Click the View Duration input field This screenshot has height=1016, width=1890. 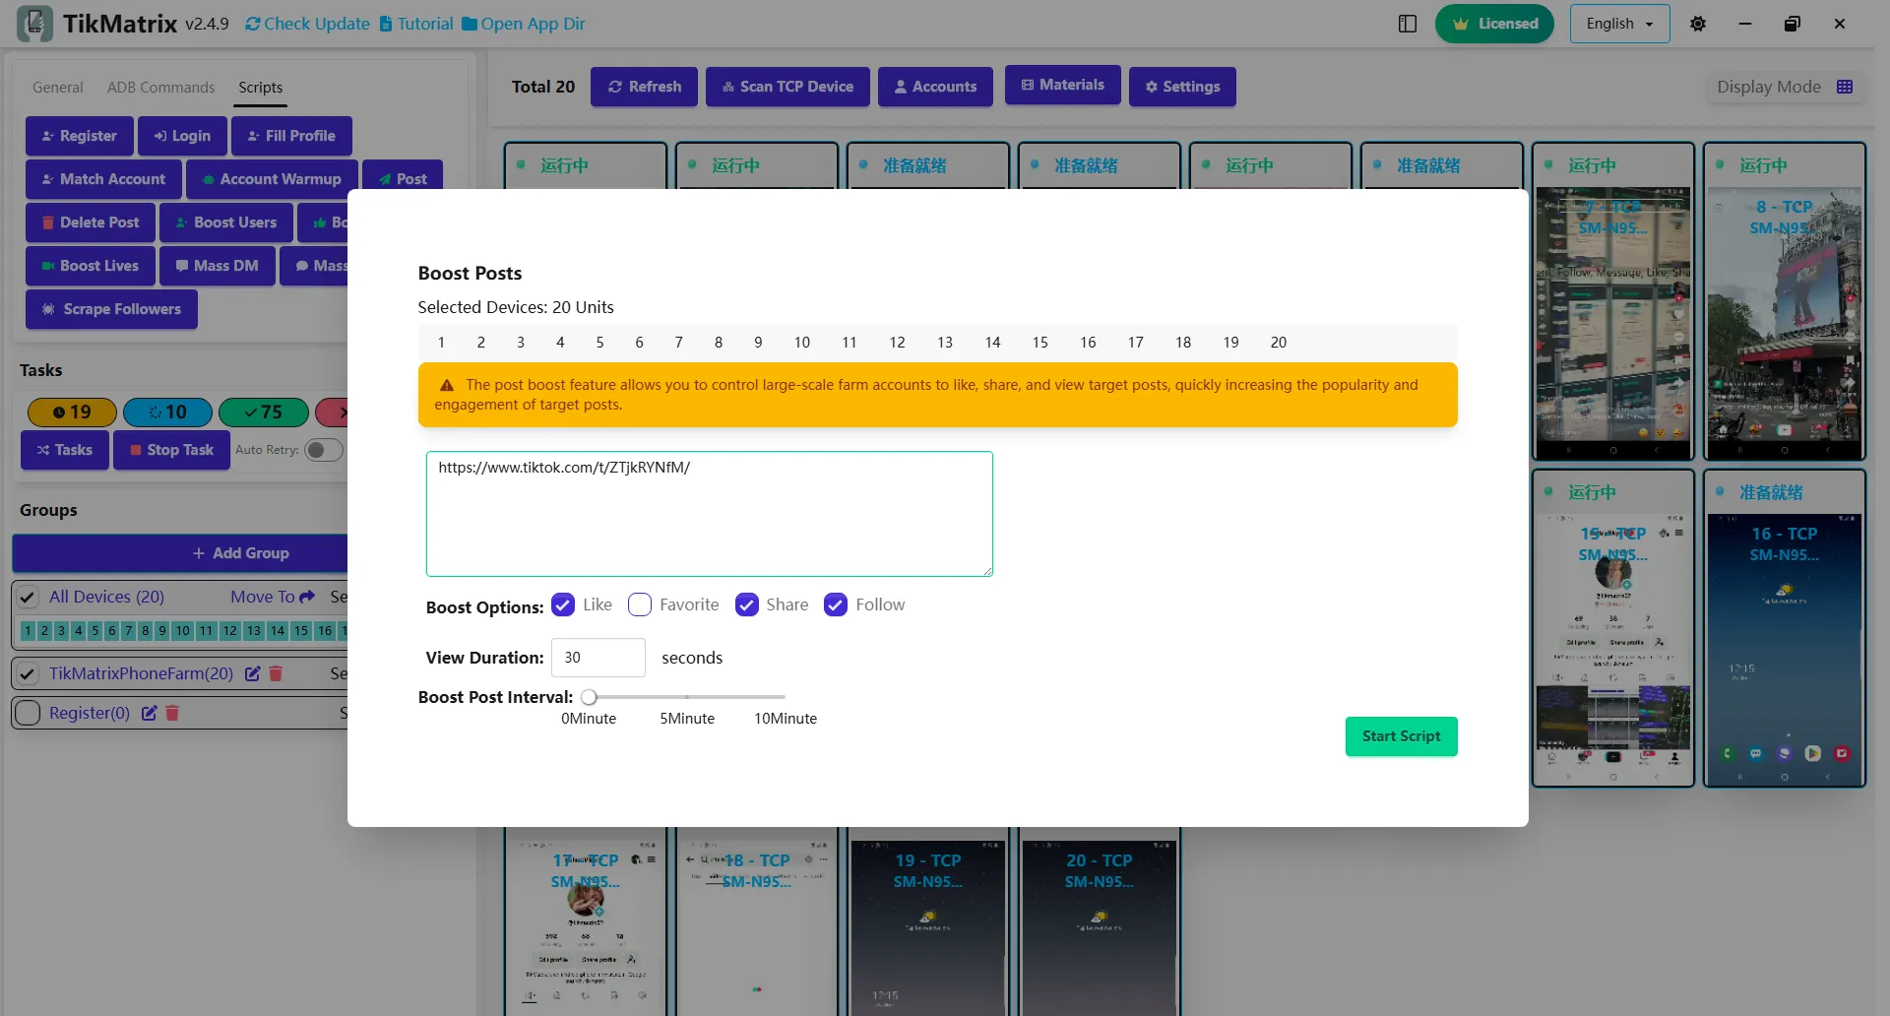598,658
